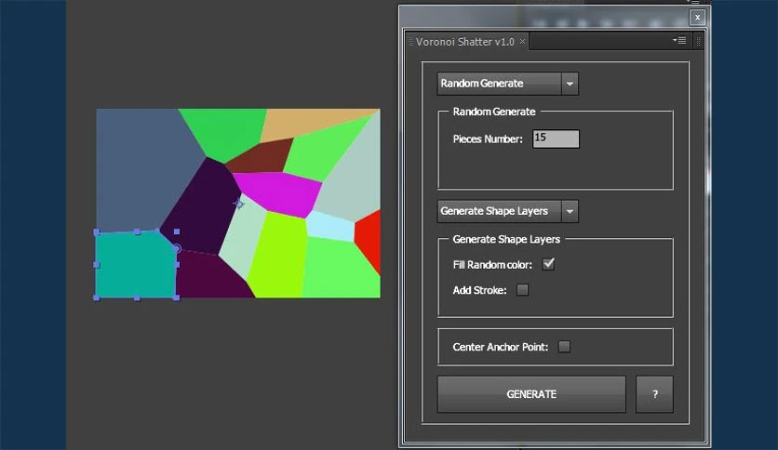778x450 pixels.
Task: Click the Pieces Number input field
Action: click(x=556, y=139)
